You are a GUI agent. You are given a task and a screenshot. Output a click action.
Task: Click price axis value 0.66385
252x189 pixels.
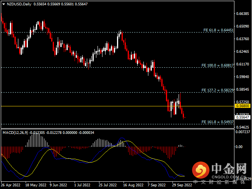pos(242,14)
